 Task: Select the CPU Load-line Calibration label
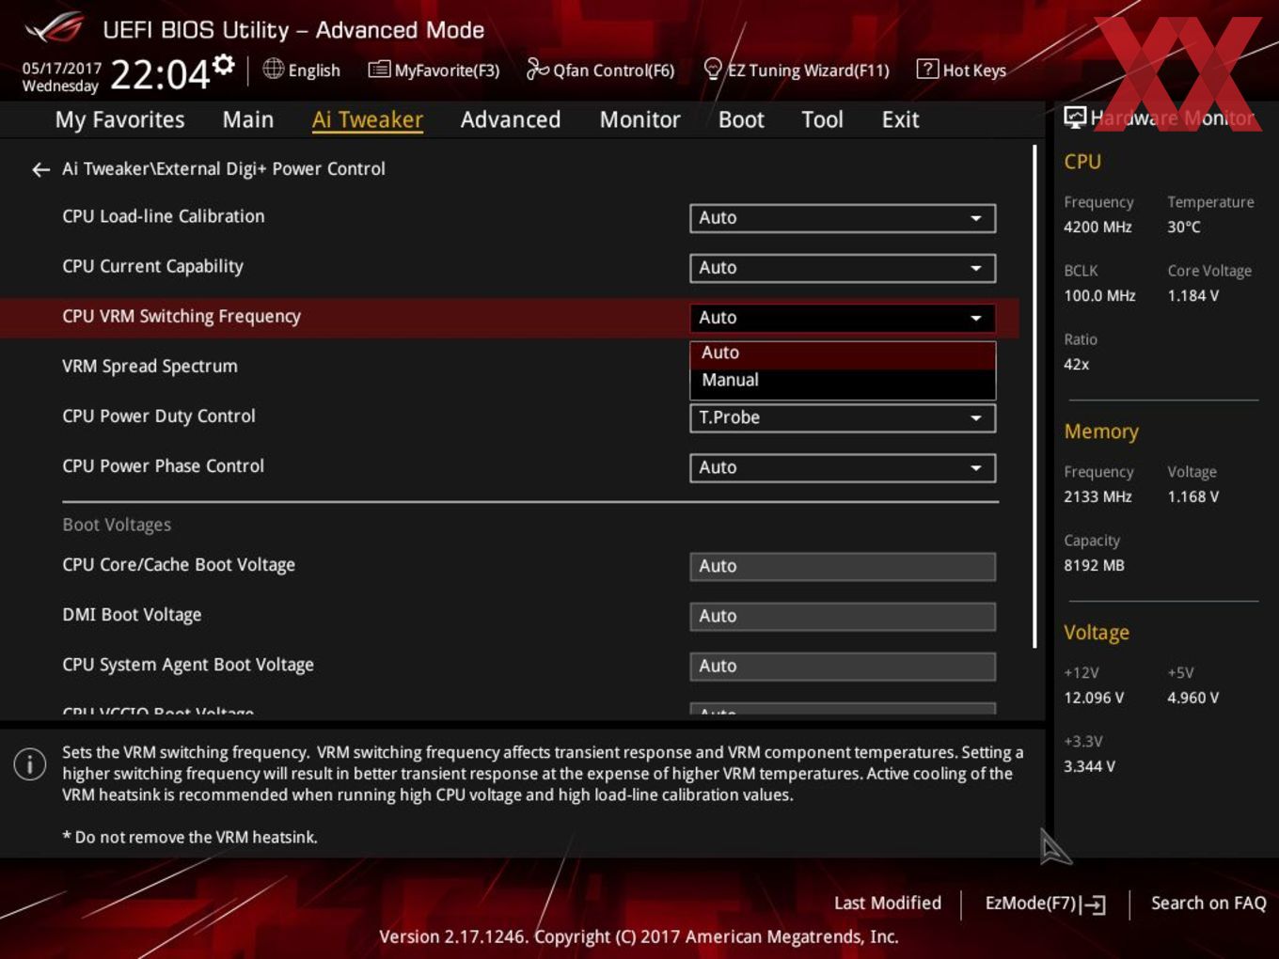click(x=164, y=216)
